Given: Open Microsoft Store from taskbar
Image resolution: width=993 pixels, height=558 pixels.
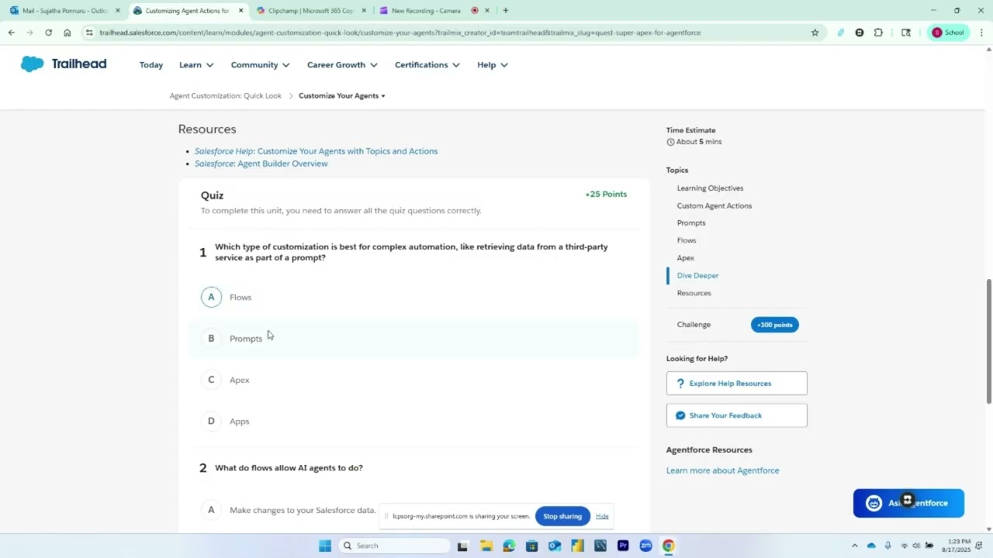Looking at the screenshot, I should (x=531, y=546).
